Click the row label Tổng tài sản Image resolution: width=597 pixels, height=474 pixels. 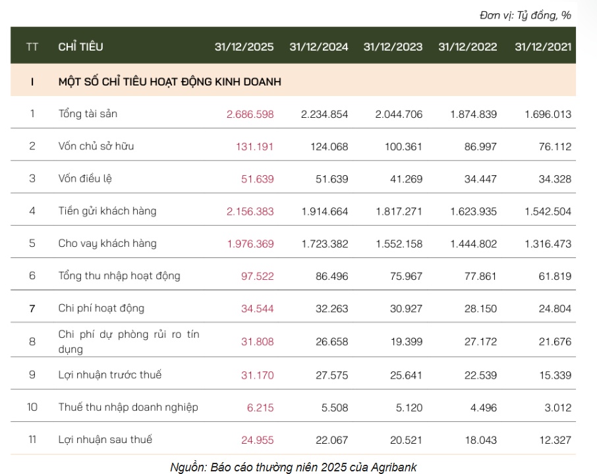pyautogui.click(x=86, y=113)
